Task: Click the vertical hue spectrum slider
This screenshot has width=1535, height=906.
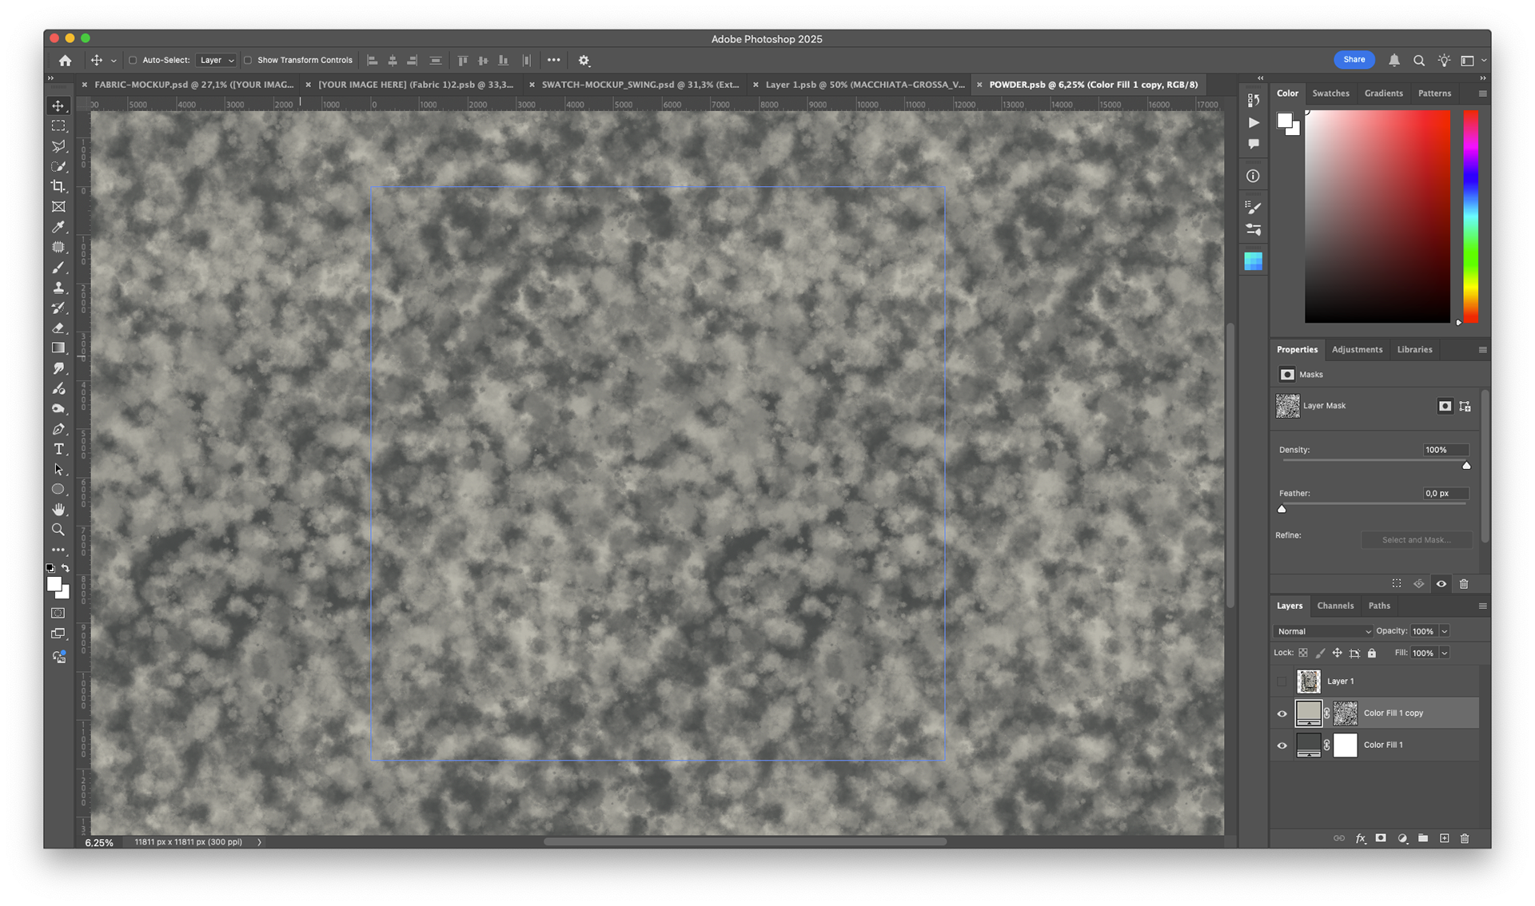Action: coord(1470,216)
